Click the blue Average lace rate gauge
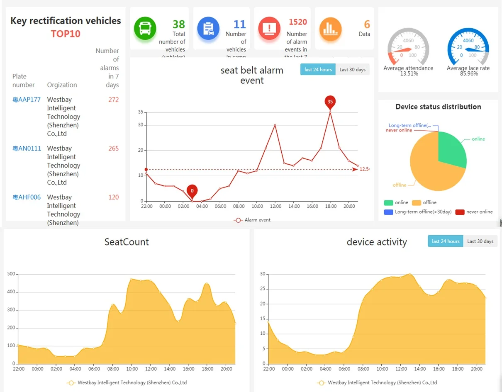The image size is (502, 392). pyautogui.click(x=468, y=46)
